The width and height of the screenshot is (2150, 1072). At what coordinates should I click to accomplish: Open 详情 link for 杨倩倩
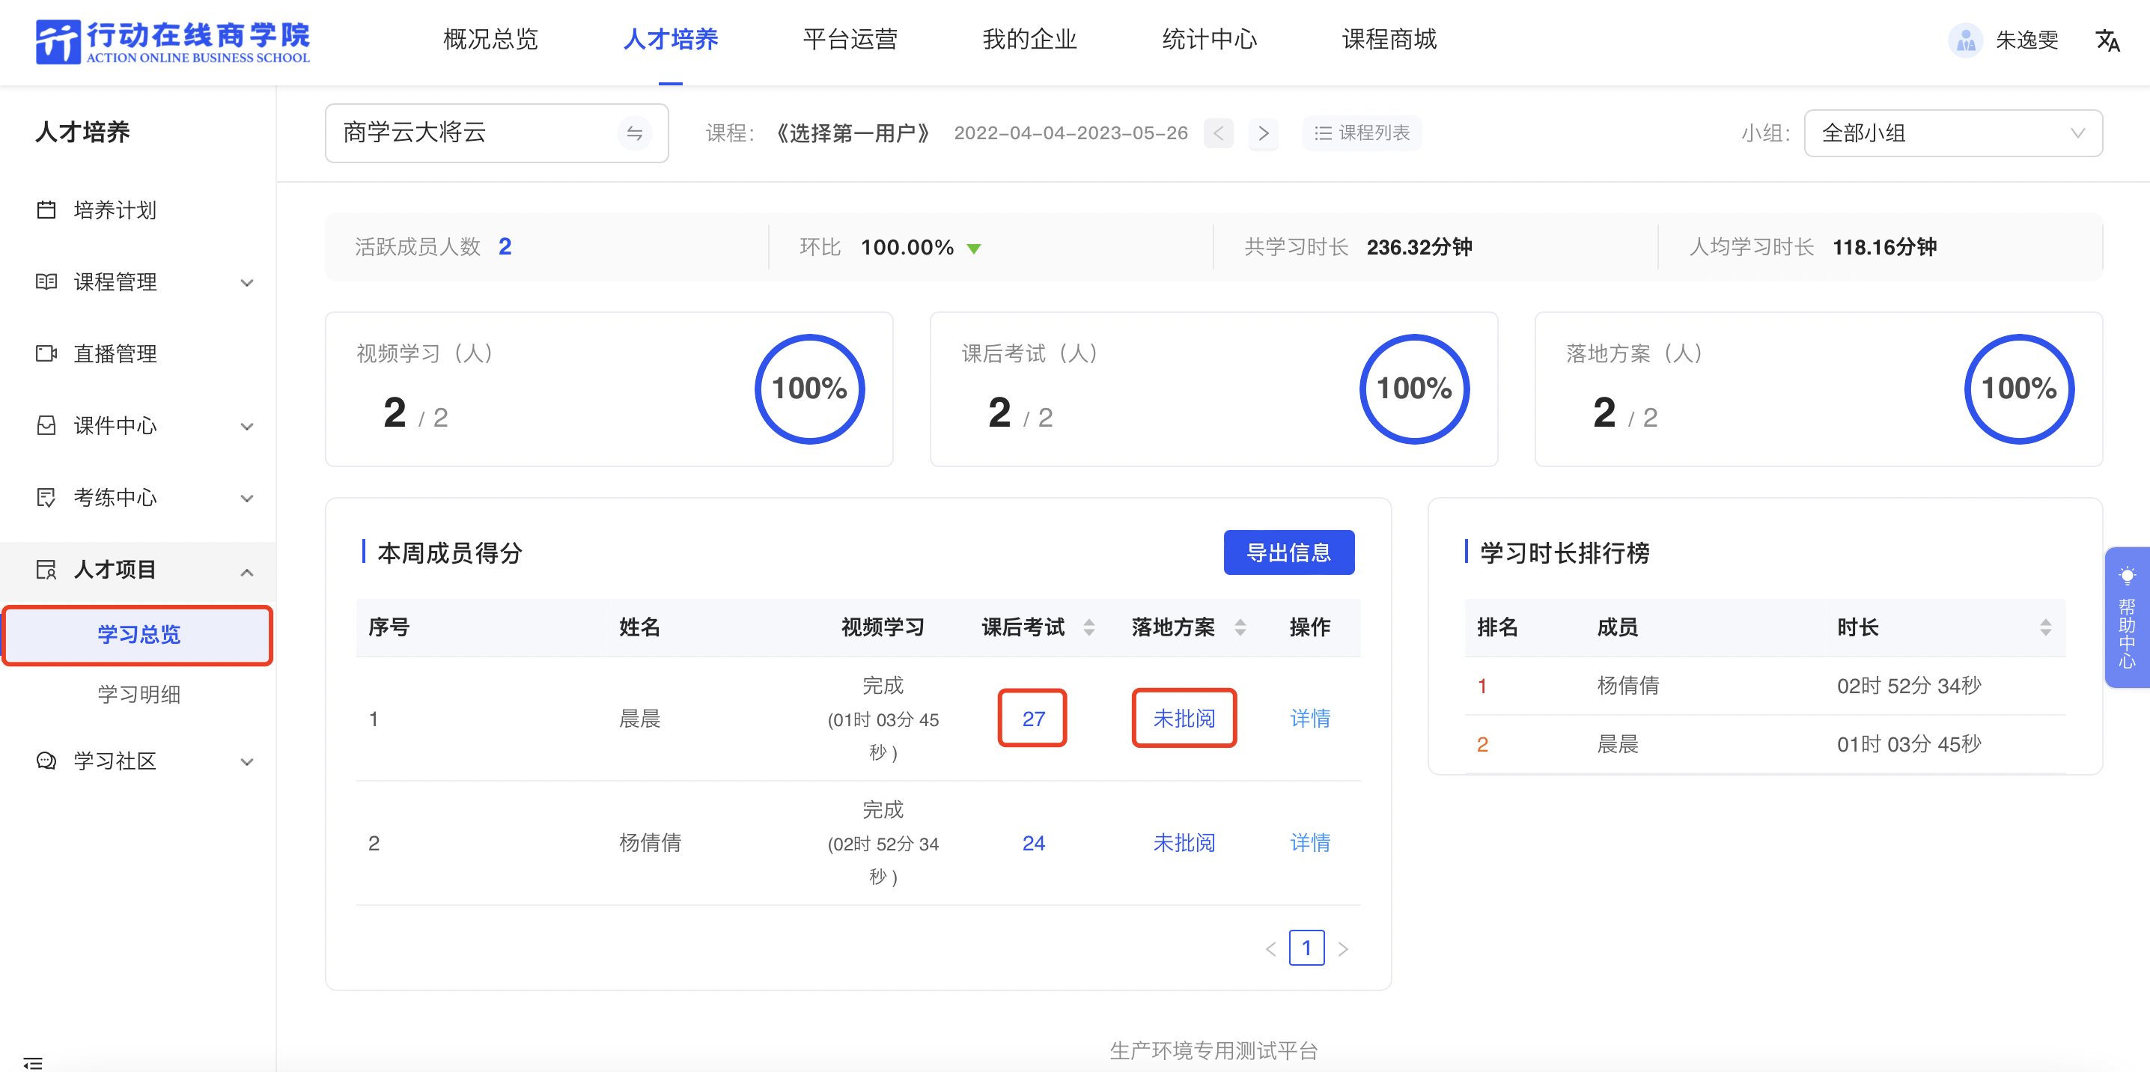pyautogui.click(x=1309, y=842)
